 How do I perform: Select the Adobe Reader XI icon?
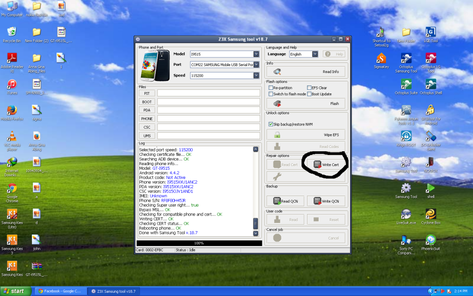pyautogui.click(x=12, y=63)
